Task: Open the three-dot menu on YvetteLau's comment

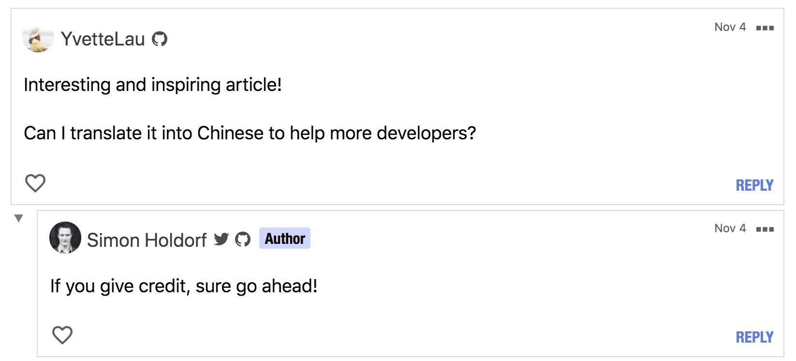Action: coord(765,28)
